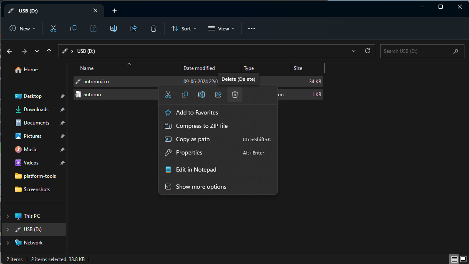Open the View dropdown menu
469x264 pixels.
click(x=221, y=29)
